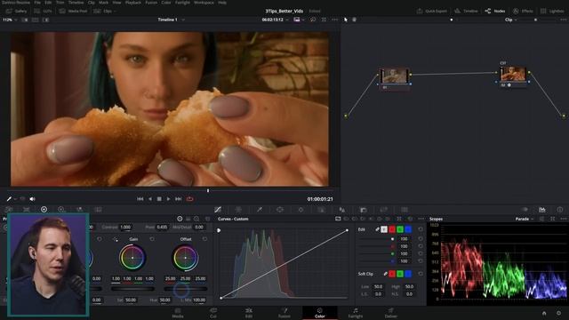This screenshot has width=569, height=320.
Task: Switch to the Edit page tab
Action: (249, 313)
